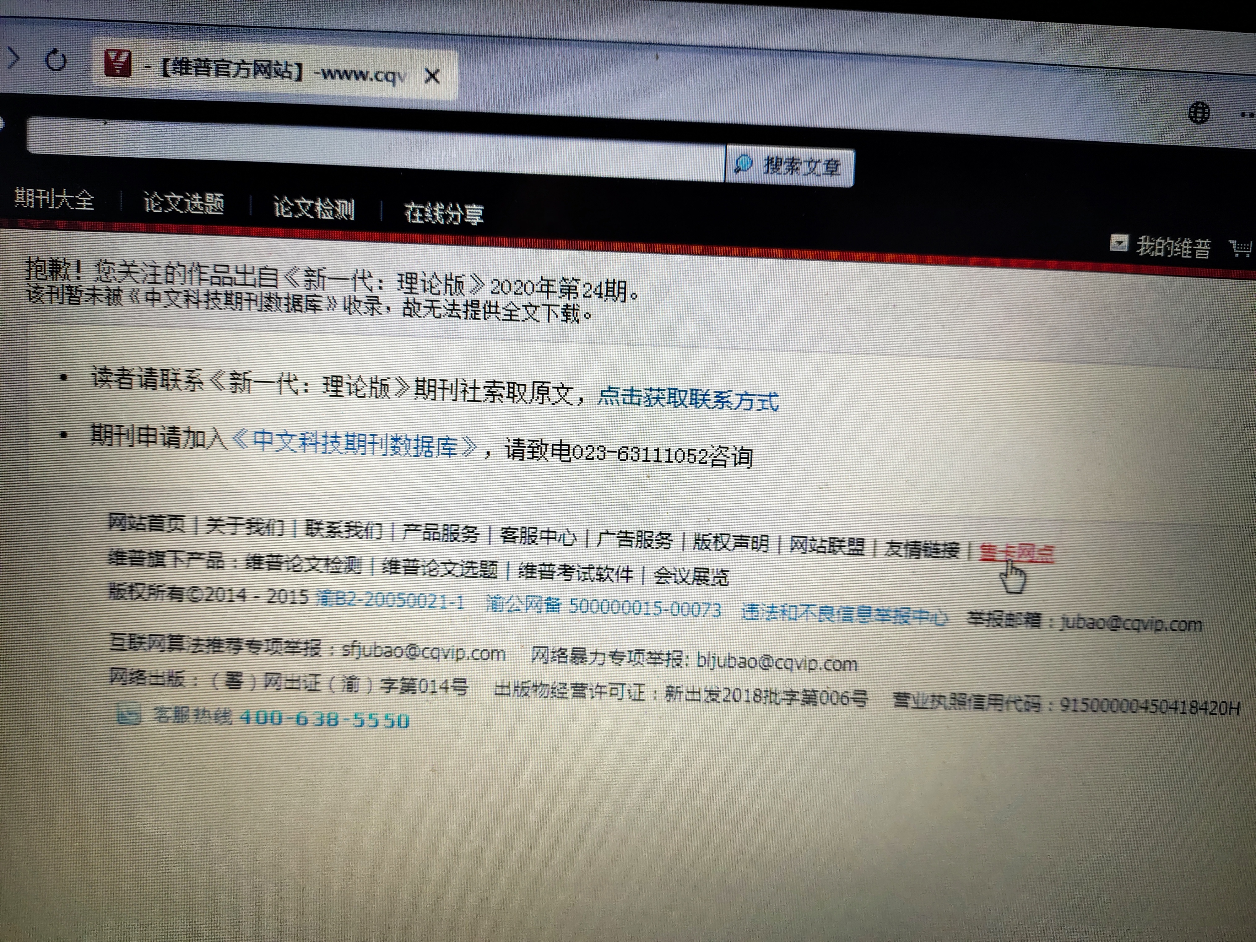This screenshot has height=942, width=1256.
Task: Click the red 售卡网点 footer link
Action: tap(1016, 552)
